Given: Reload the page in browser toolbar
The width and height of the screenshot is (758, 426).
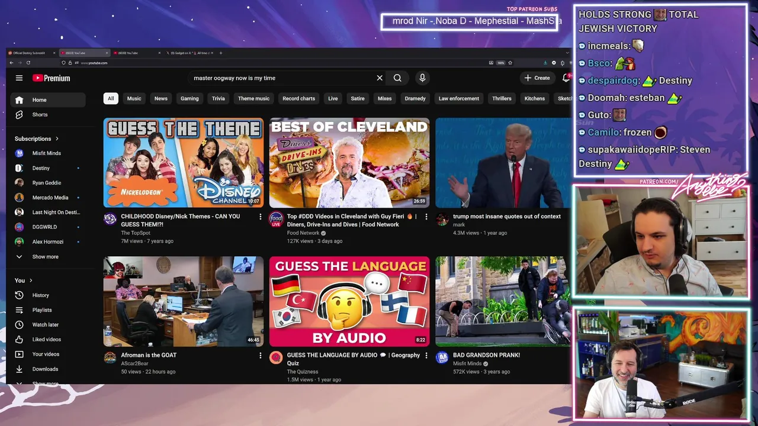Looking at the screenshot, I should click(30, 63).
